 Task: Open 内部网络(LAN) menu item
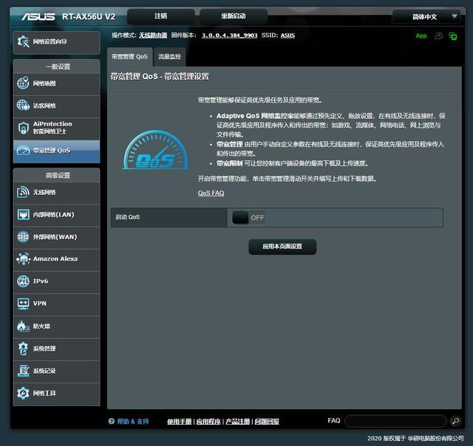coord(57,215)
